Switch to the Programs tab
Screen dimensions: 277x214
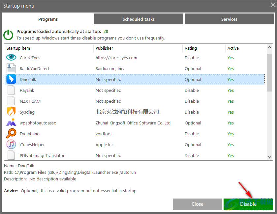pyautogui.click(x=48, y=19)
